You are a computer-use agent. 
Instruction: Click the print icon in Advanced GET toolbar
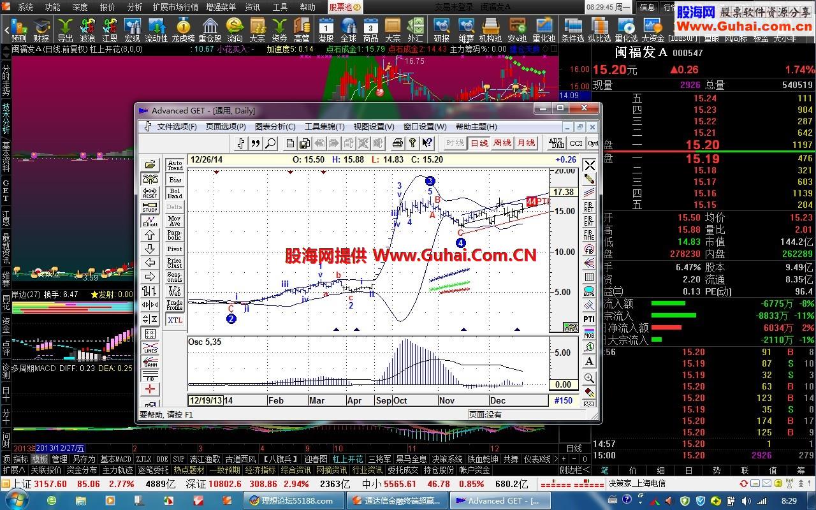click(398, 143)
